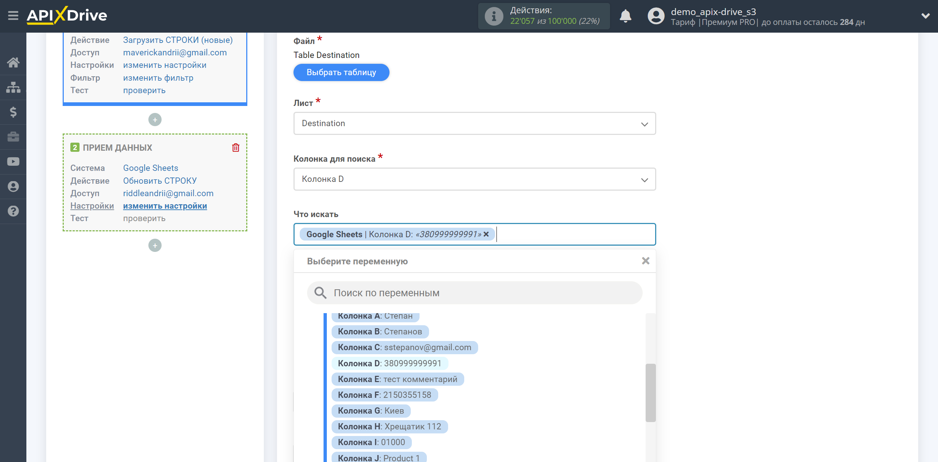Select variable Колонка D: 380999999991
The height and width of the screenshot is (462, 938).
(x=389, y=363)
